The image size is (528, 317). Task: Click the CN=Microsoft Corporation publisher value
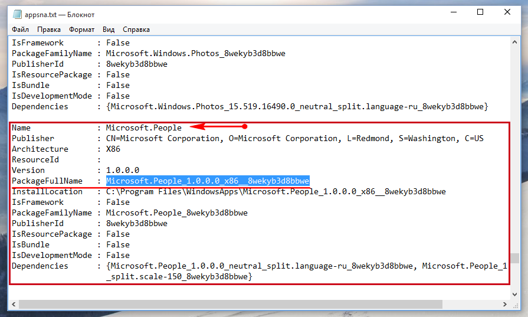[x=294, y=139]
